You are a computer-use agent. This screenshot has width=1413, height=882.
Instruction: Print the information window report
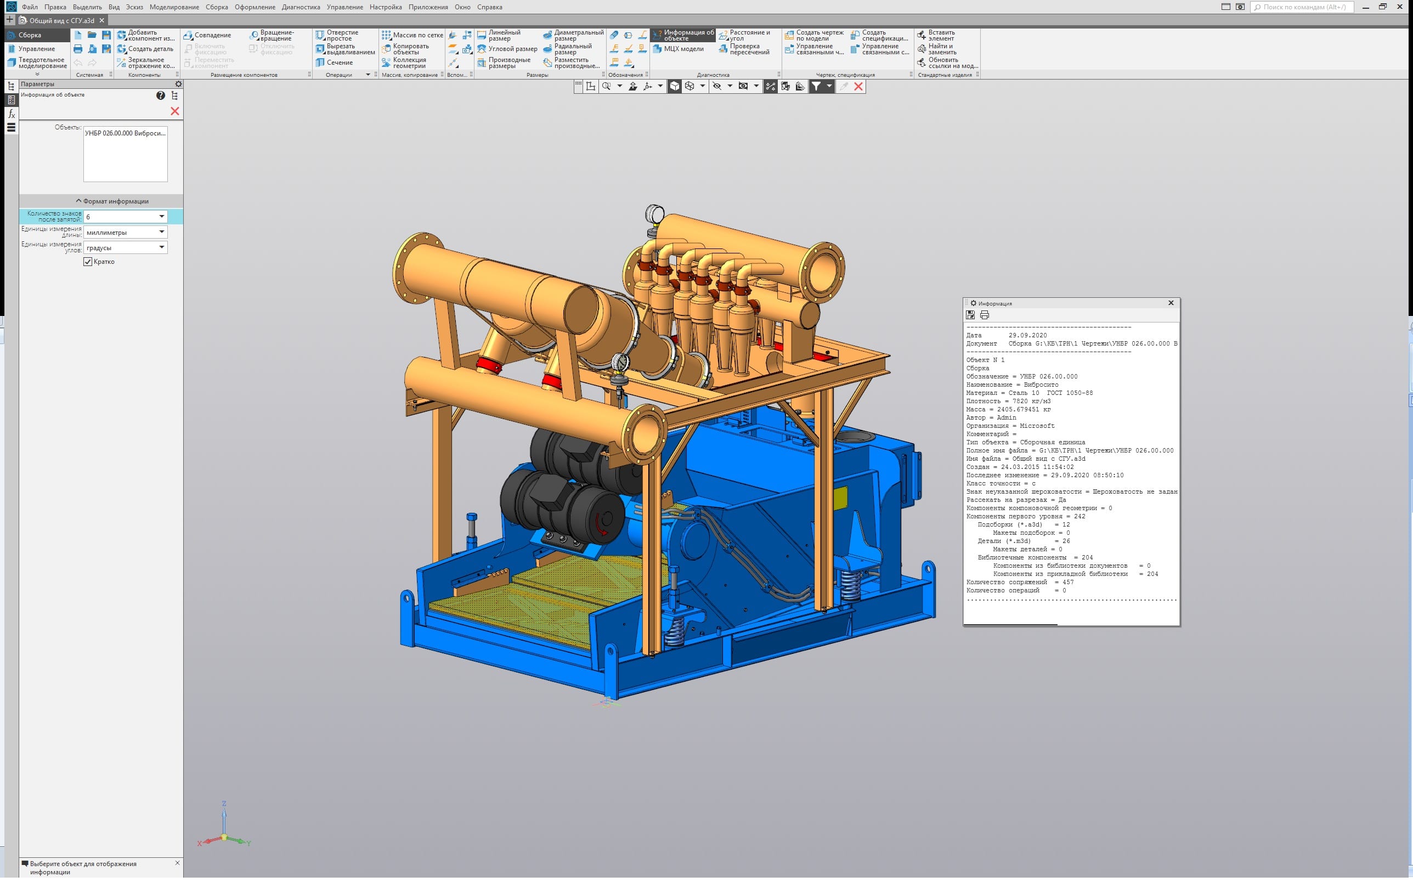(985, 315)
